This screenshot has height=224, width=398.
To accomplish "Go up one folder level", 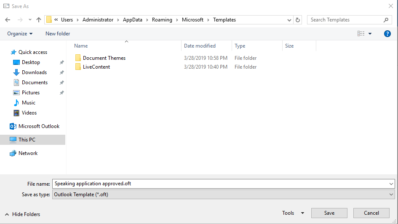I will tap(39, 20).
